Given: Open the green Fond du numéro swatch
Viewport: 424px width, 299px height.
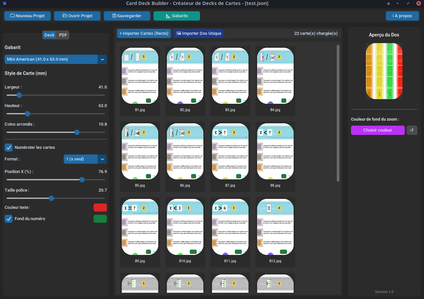Looking at the screenshot, I should (100, 219).
